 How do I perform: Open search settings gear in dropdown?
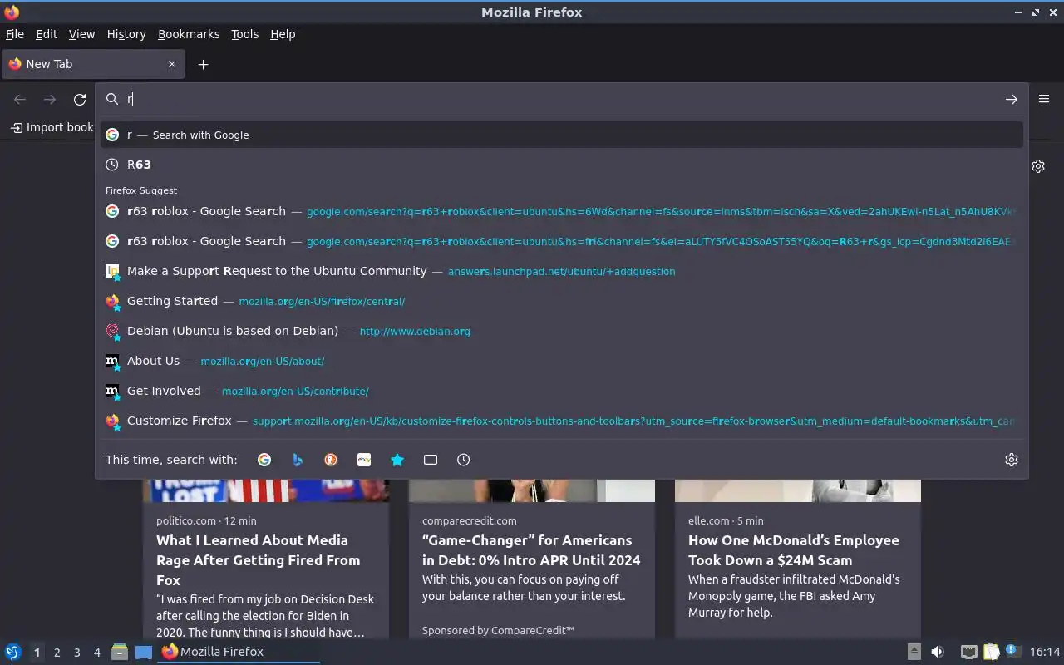1012,460
